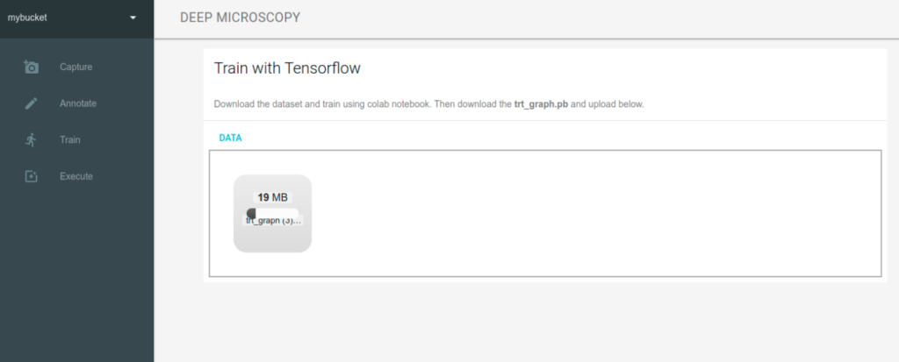Click the Train with Tensorflow heading

pyautogui.click(x=287, y=68)
